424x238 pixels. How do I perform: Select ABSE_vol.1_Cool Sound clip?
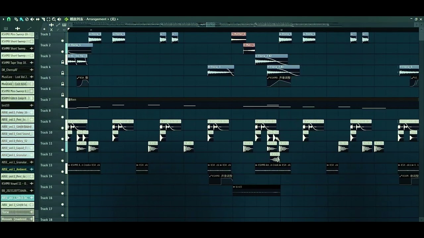click(x=18, y=134)
